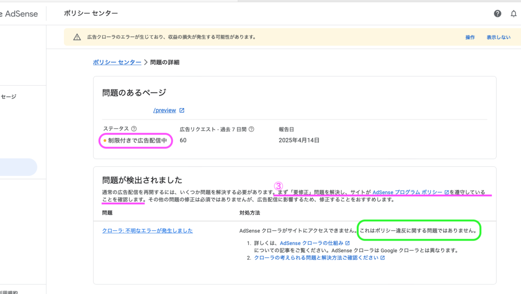Viewport: 521px width, 294px height.
Task: Click the 問題が検出されました heading
Action: [x=142, y=180]
